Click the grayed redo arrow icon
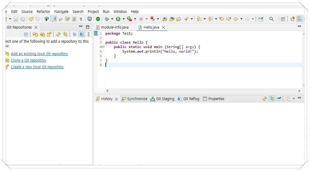 pyautogui.click(x=38, y=19)
